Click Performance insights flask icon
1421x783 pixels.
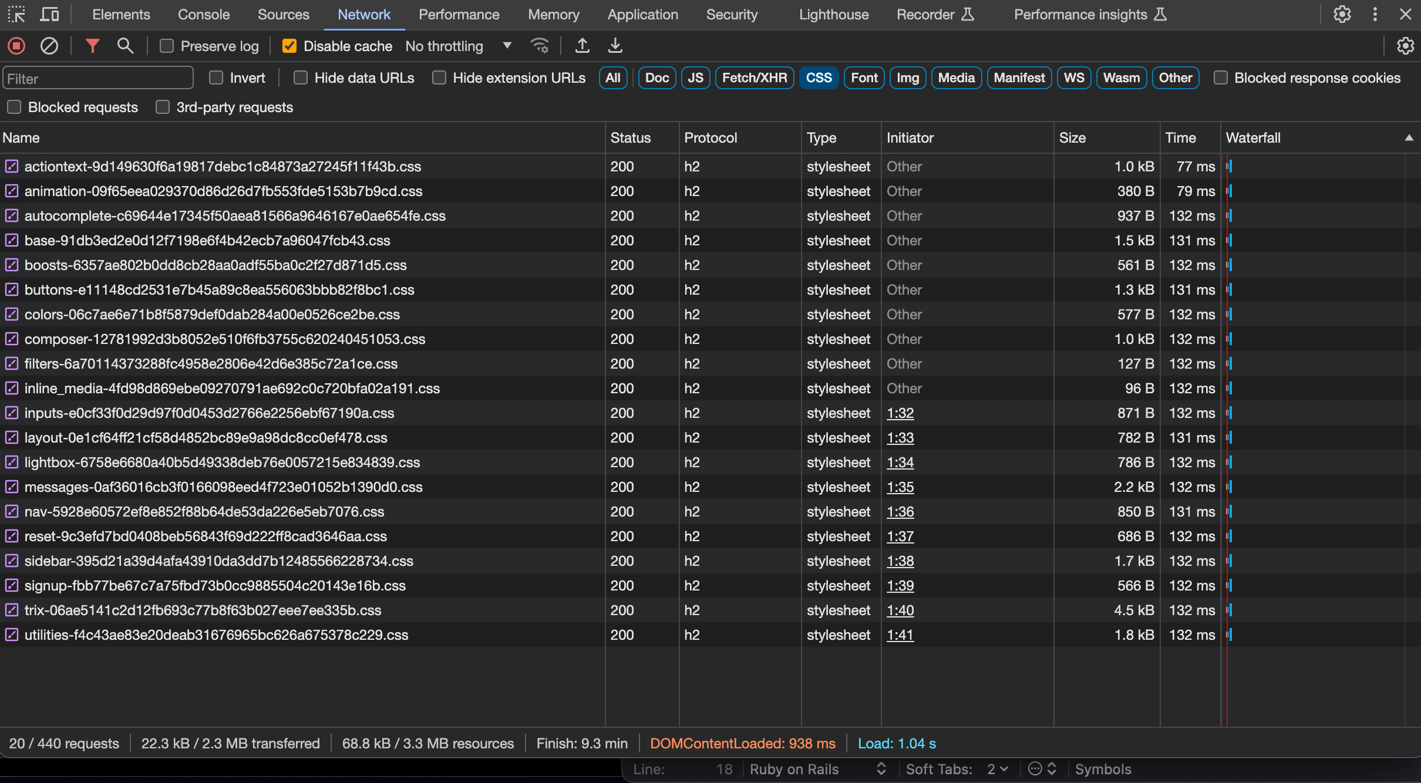1160,14
